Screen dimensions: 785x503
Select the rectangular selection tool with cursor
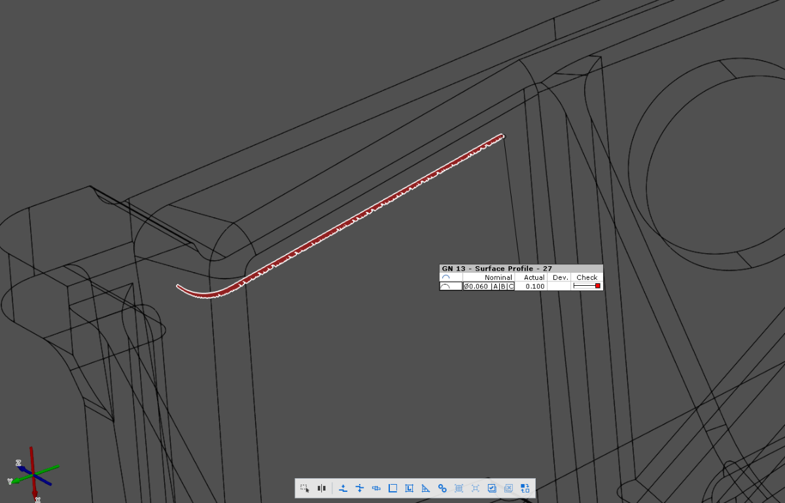point(305,488)
